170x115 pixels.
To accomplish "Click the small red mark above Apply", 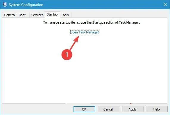I will point(131,104).
